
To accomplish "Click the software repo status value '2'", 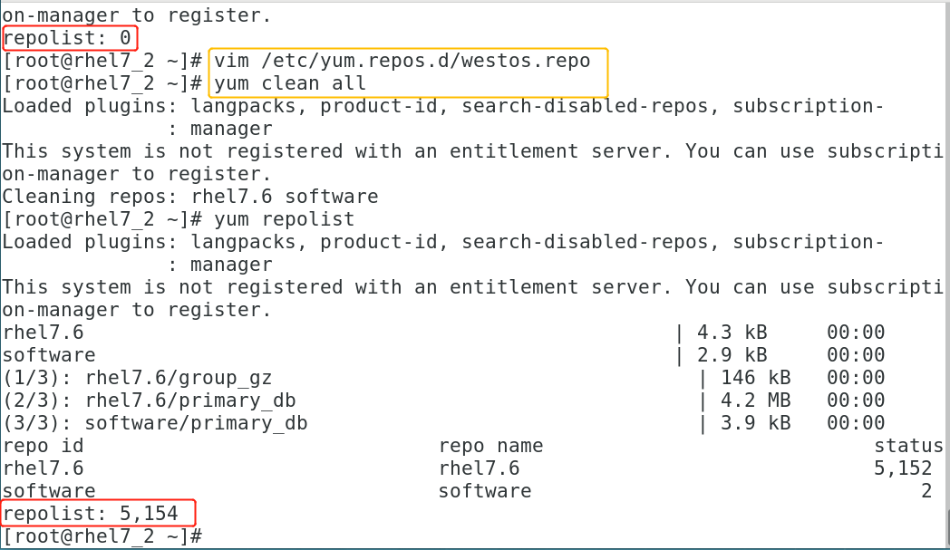I will click(926, 490).
